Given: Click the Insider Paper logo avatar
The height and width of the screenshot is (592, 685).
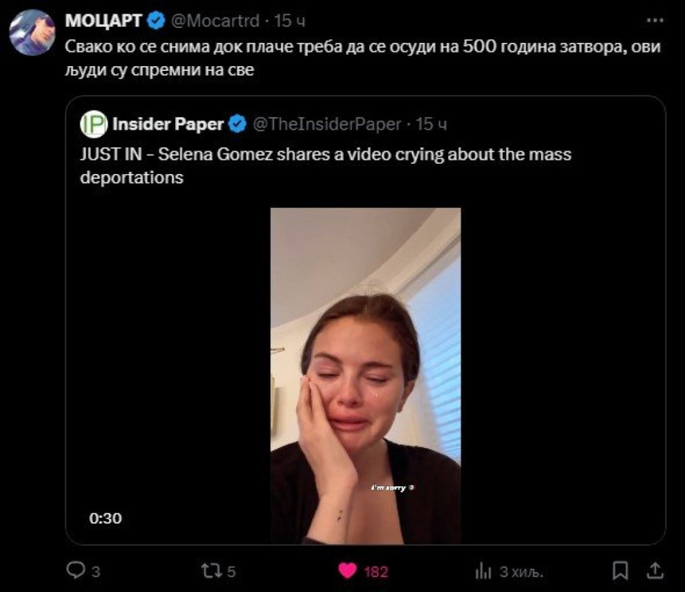Looking at the screenshot, I should tap(94, 124).
